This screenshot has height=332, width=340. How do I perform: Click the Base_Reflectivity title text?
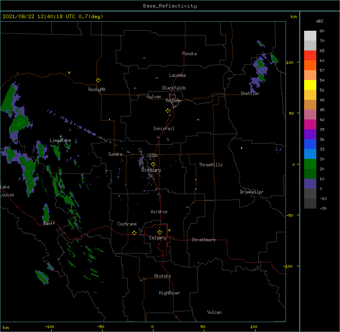170,6
